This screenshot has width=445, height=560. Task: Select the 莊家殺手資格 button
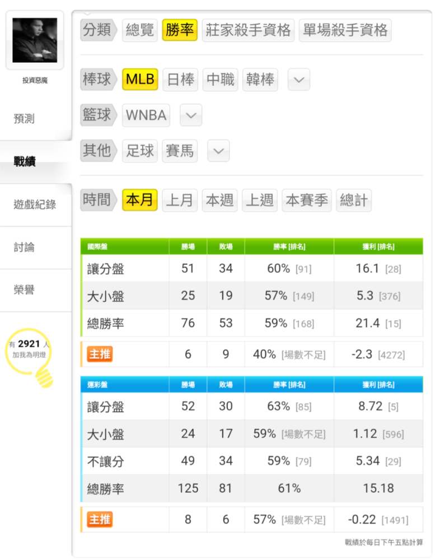click(248, 30)
